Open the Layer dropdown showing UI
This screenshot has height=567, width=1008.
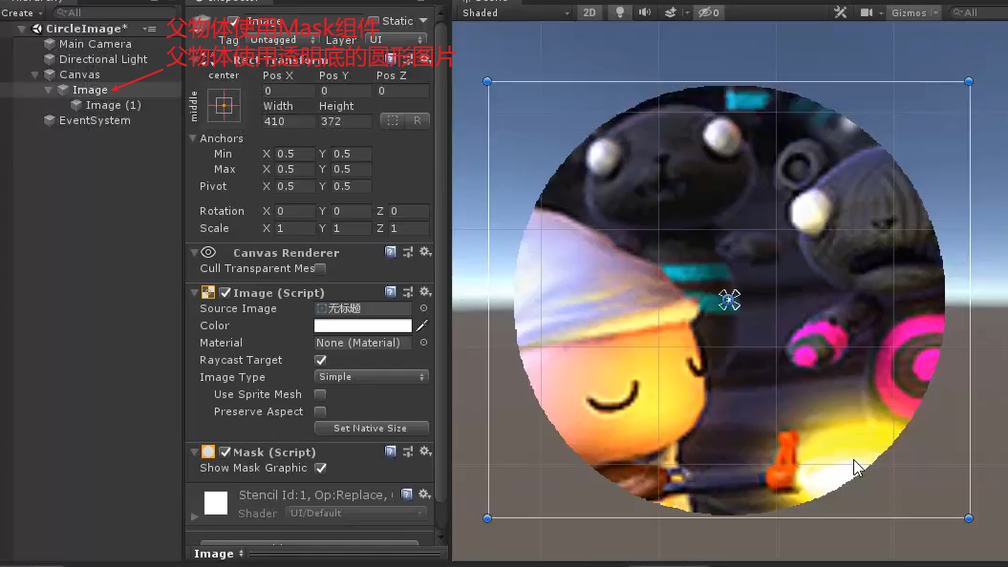click(395, 40)
